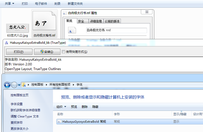Sort by the 字形 column header
203x132 pixels.
[x=142, y=114]
